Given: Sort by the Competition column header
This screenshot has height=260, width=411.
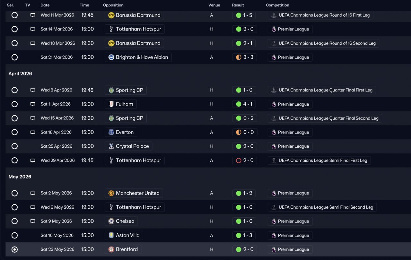Looking at the screenshot, I should [x=277, y=5].
